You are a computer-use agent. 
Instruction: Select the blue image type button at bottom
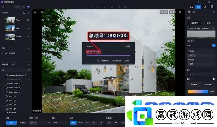coord(11,123)
